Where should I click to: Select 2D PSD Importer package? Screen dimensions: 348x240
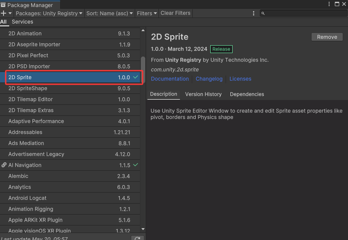tap(70, 66)
